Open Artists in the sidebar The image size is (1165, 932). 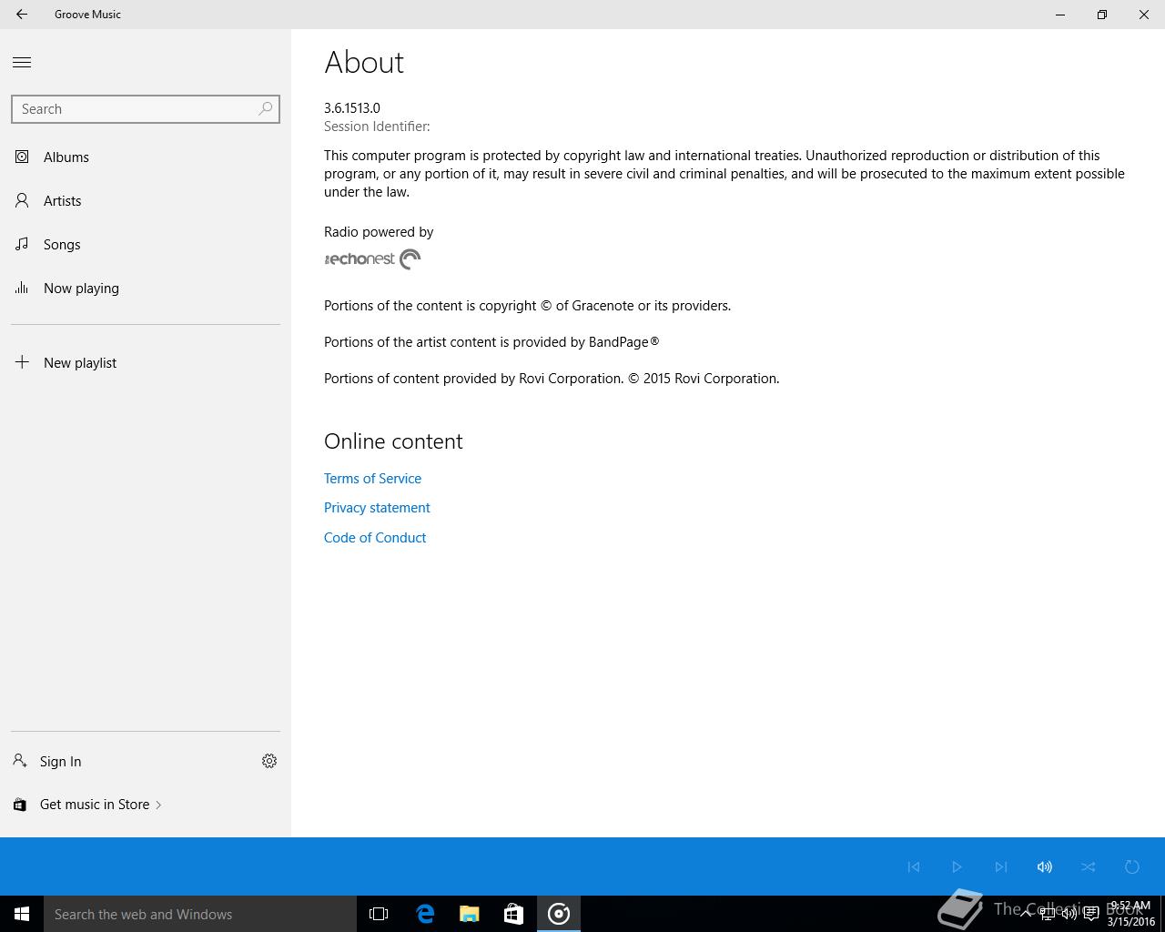tap(146, 200)
